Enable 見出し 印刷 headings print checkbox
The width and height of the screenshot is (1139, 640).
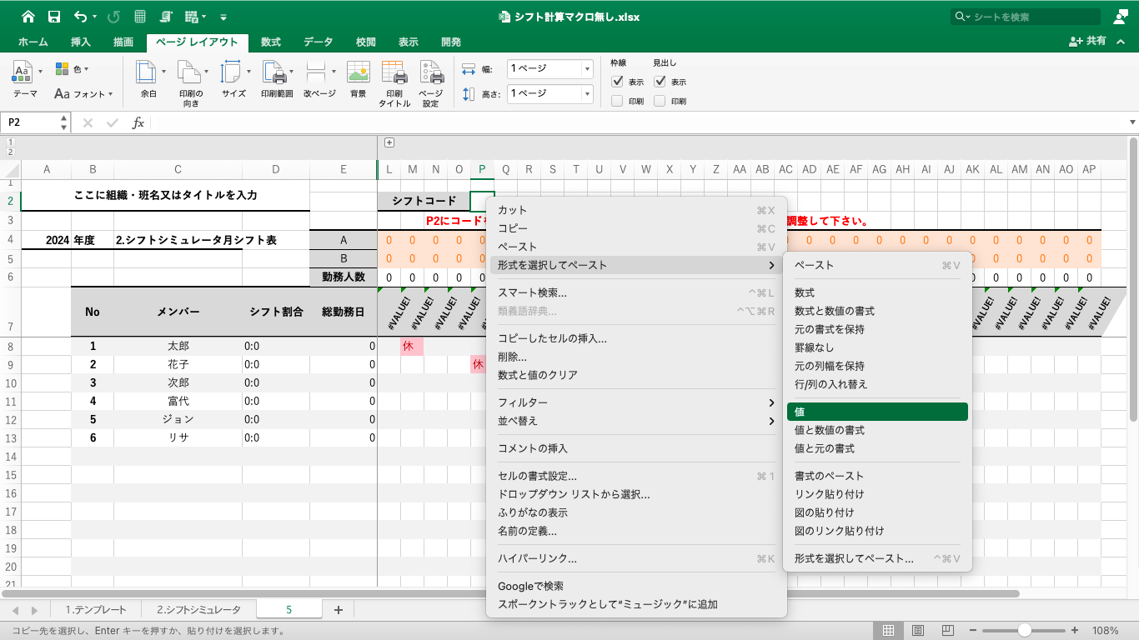click(660, 101)
